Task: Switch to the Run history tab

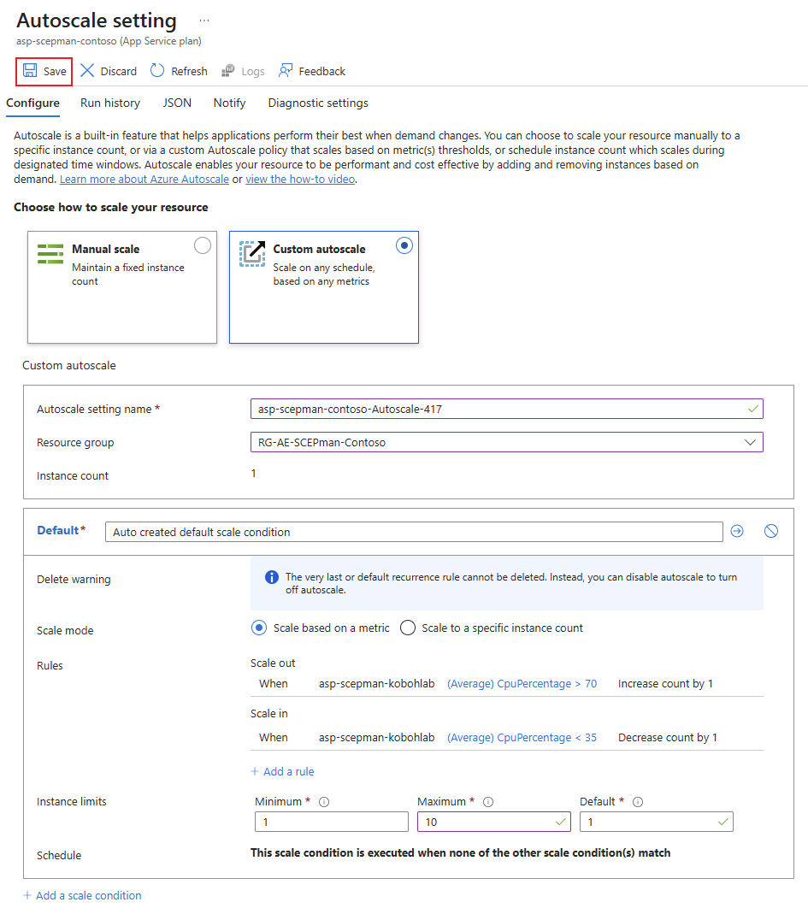Action: (110, 103)
